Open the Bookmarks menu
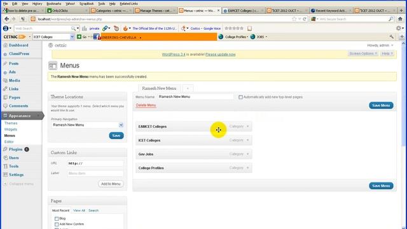407x229 pixels. coord(53,4)
